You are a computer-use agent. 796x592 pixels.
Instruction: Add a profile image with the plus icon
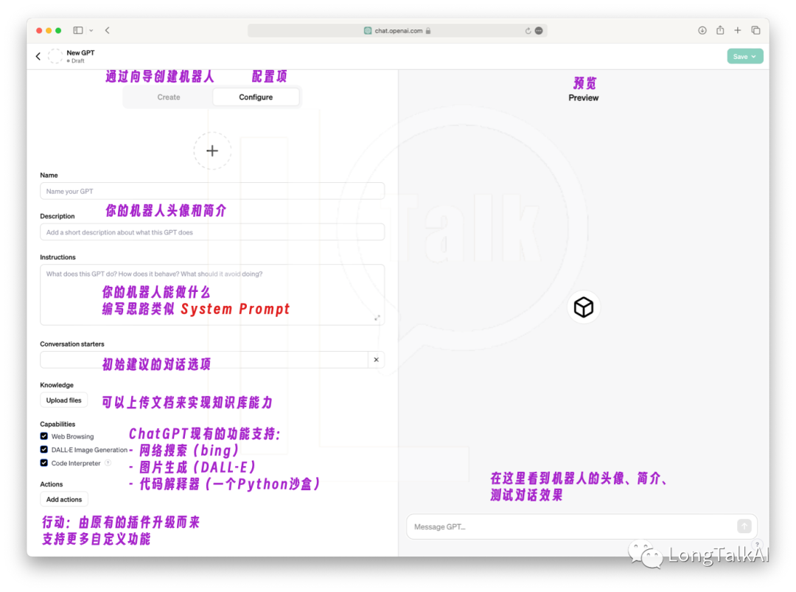[x=212, y=151]
